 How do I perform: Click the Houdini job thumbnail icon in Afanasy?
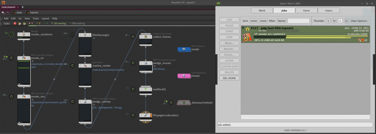tap(247, 38)
